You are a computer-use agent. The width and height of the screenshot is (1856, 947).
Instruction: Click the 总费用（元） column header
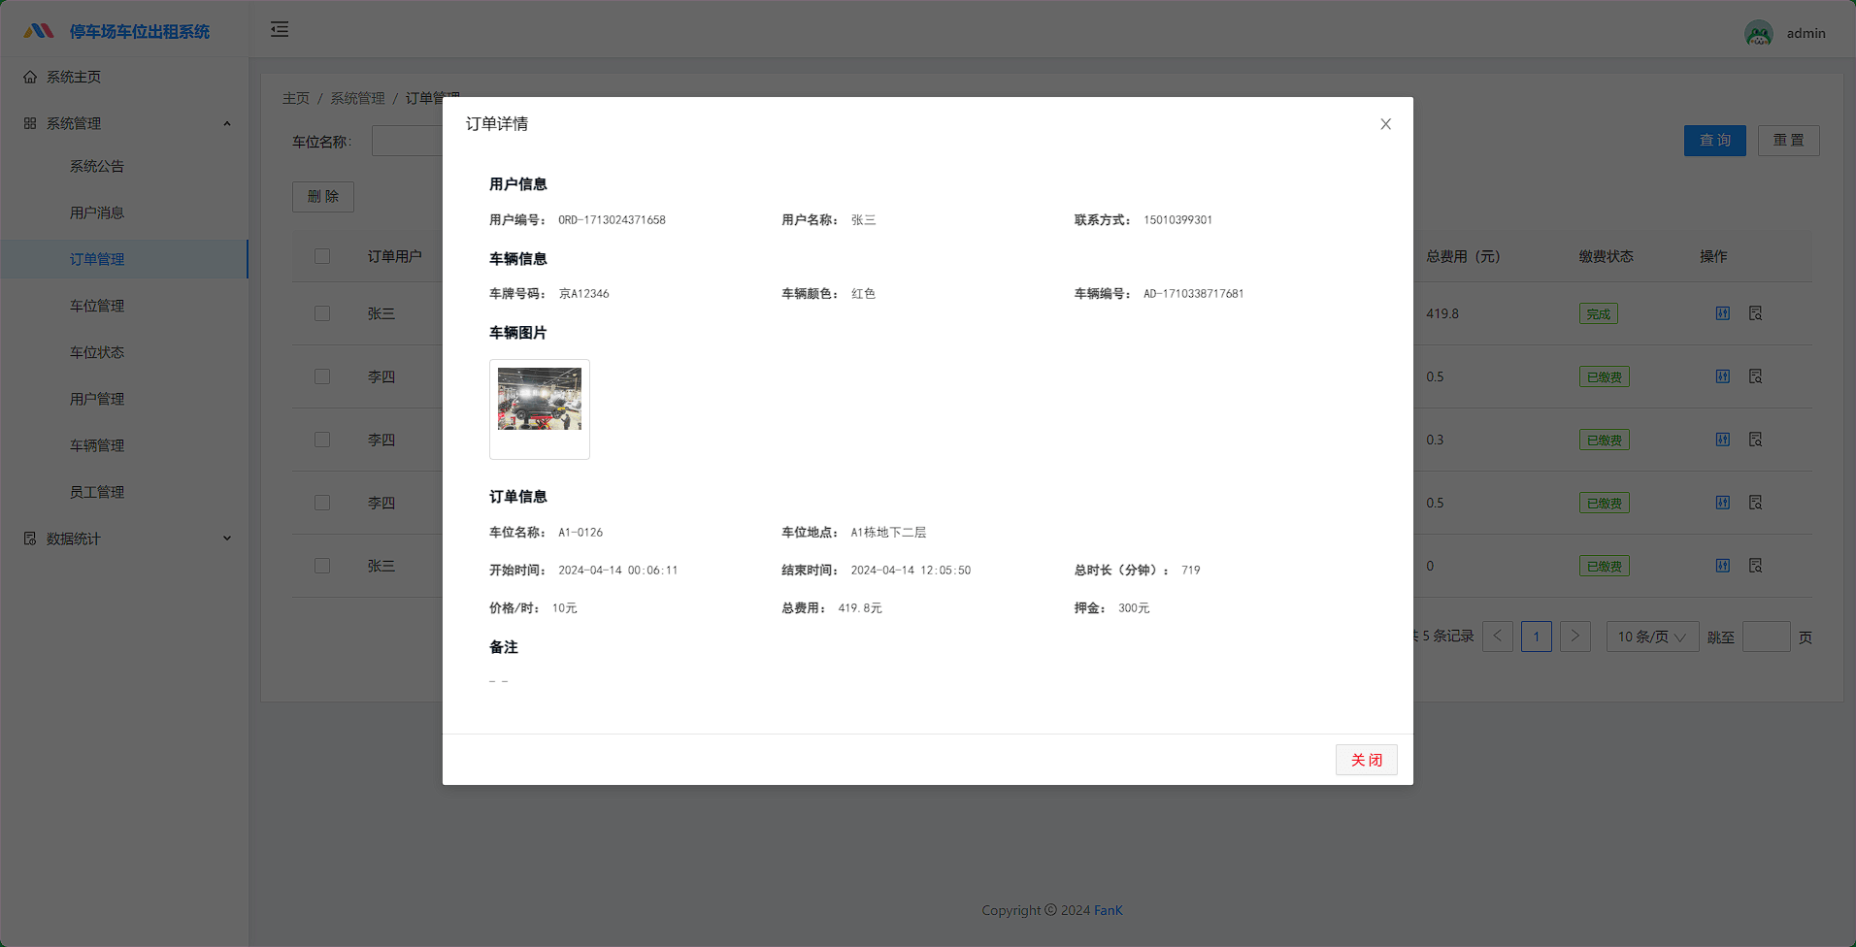(x=1463, y=256)
